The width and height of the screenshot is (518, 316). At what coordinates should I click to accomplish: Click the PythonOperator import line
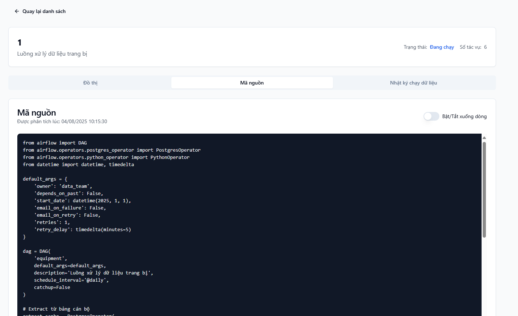click(106, 157)
